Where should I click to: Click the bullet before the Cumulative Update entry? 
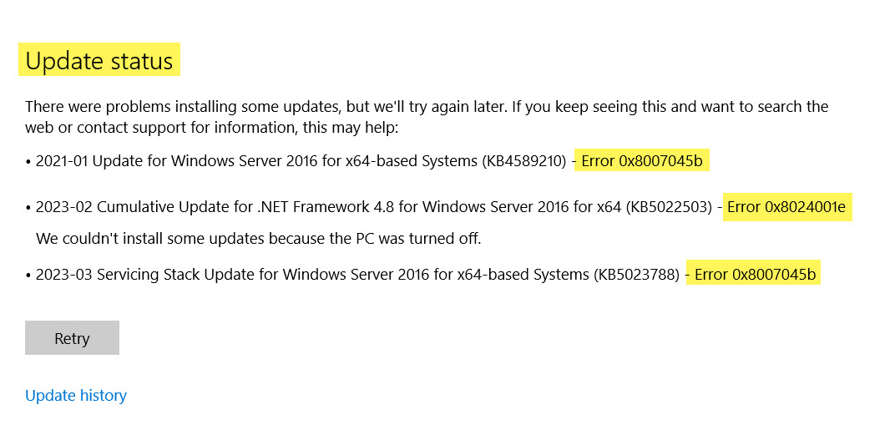coord(28,207)
